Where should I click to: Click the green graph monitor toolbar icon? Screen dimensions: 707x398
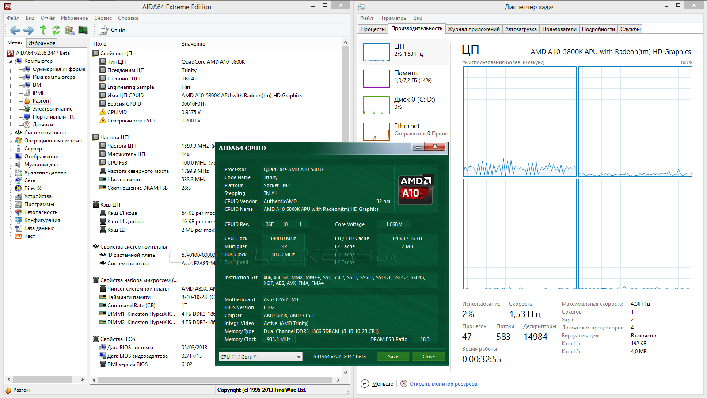(83, 30)
